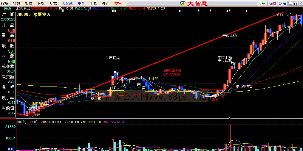303x151 pixels.
Task: Click the yellow 止损 arrow annotation
Action: pyautogui.click(x=153, y=78)
